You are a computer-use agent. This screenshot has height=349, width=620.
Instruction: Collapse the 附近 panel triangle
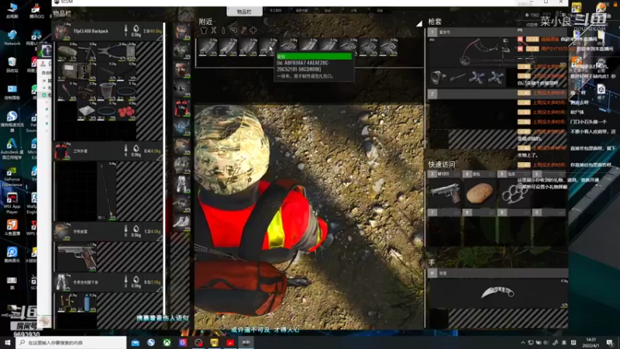419,24
